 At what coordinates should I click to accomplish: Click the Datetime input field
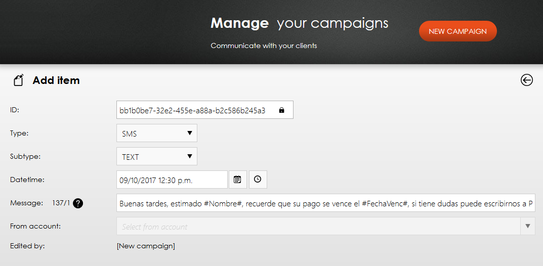pos(172,180)
